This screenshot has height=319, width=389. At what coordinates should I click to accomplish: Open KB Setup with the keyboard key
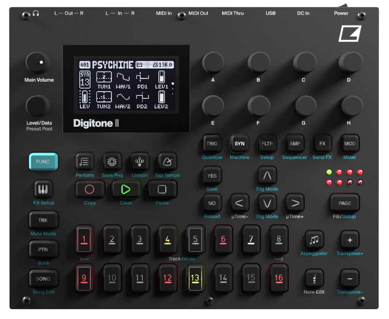pos(43,189)
